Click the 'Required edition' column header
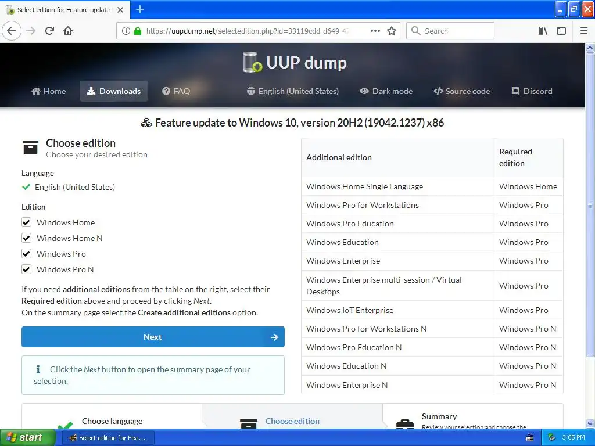595x446 pixels. pos(528,157)
